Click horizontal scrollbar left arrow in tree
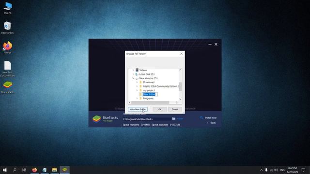 point(130,102)
